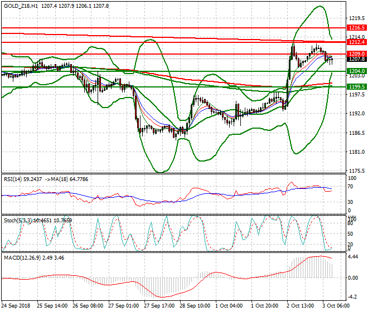Click the RSI 30 level label
368x312 pixels.
point(350,202)
